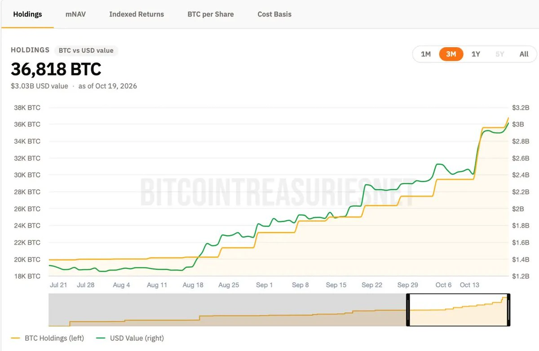539x351 pixels.
Task: Click the highlighted window in the navigator
Action: pyautogui.click(x=458, y=310)
